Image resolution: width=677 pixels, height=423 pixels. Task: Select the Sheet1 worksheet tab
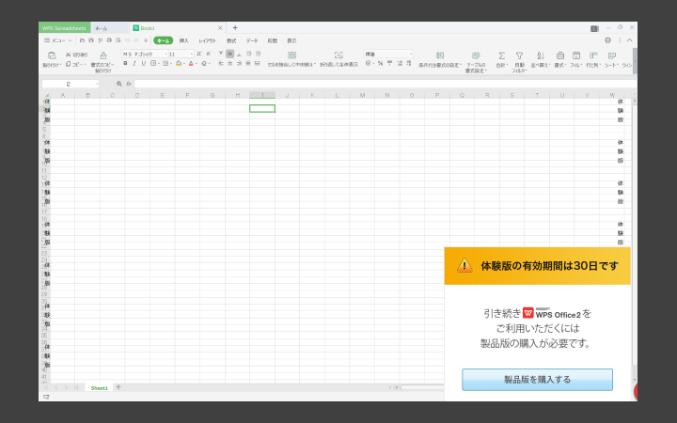coord(100,388)
